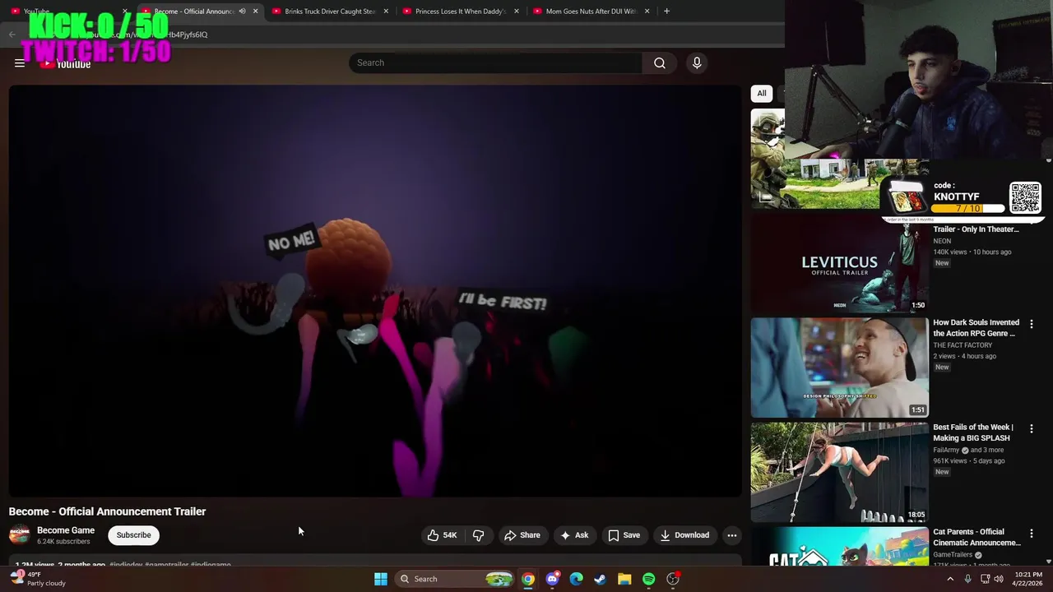Click the tray microphone icon
This screenshot has height=592, width=1053.
tap(967, 579)
